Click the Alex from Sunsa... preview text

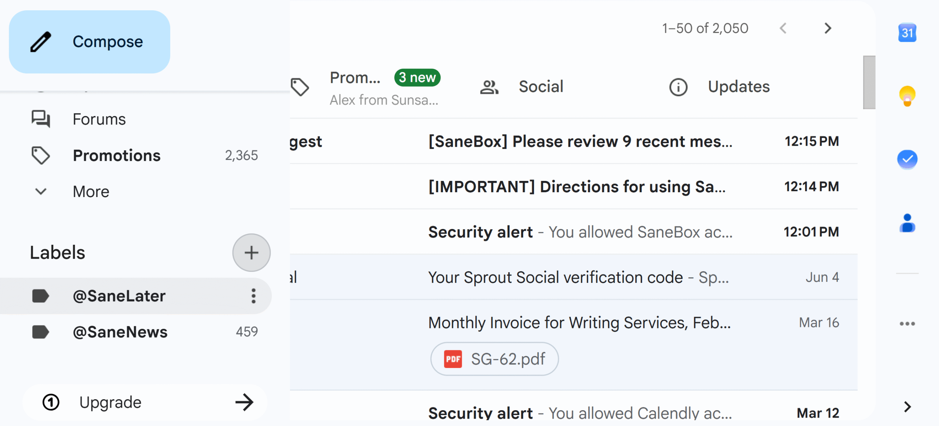(x=384, y=100)
